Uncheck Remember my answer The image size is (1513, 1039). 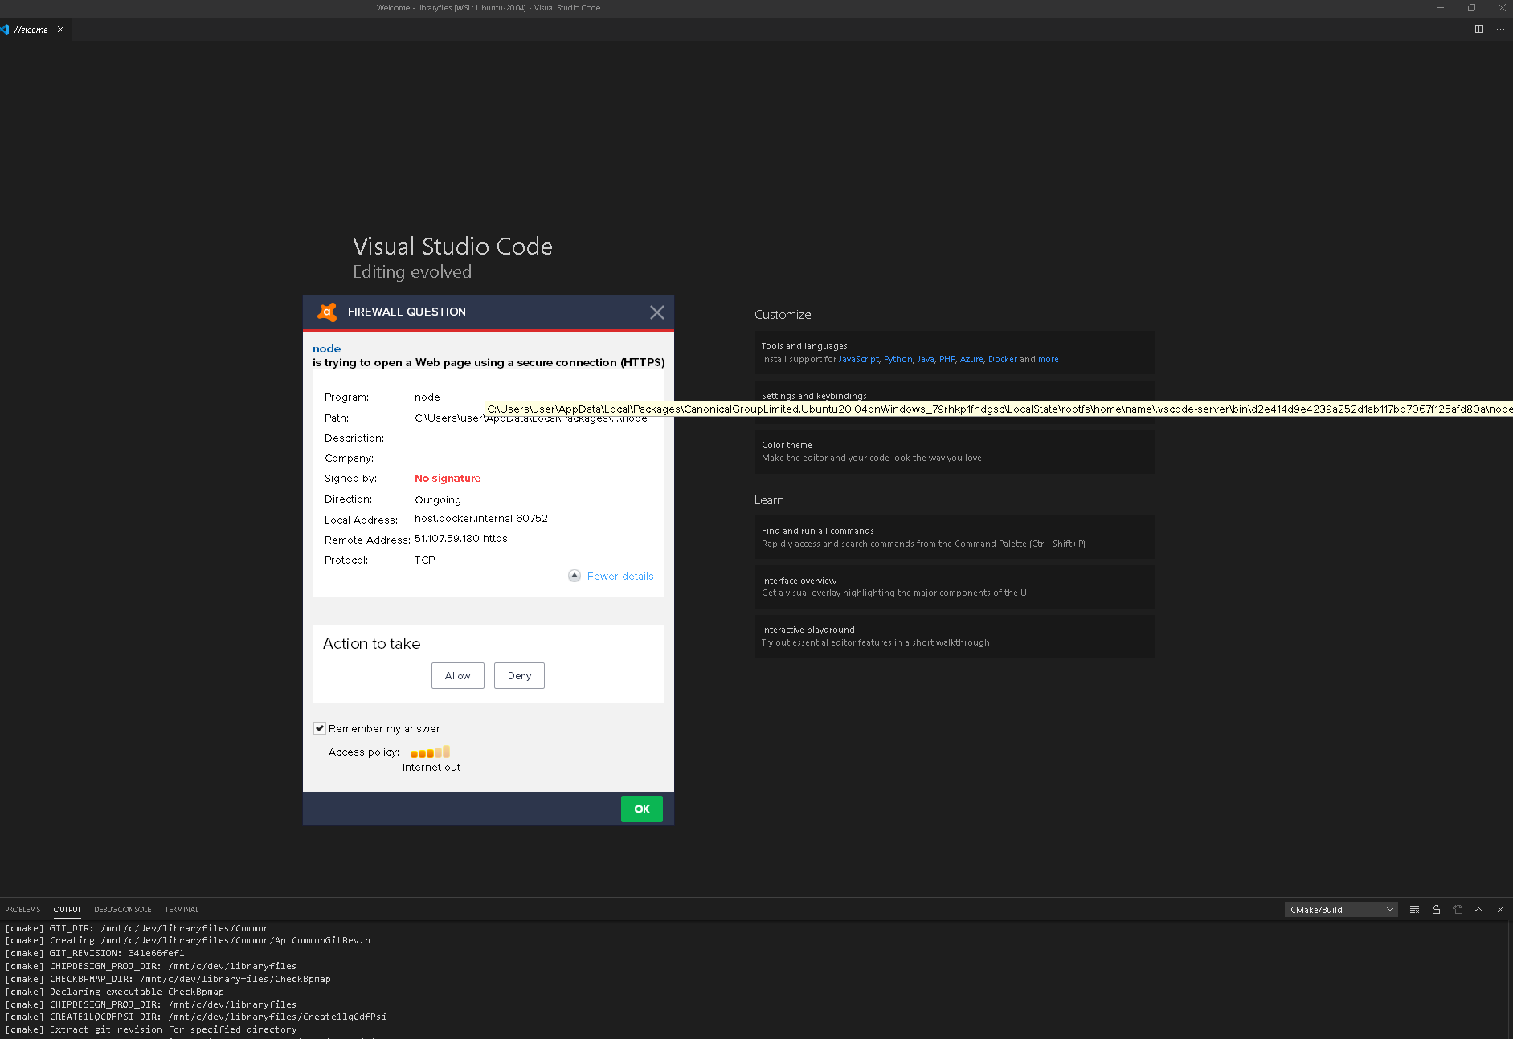pos(320,727)
